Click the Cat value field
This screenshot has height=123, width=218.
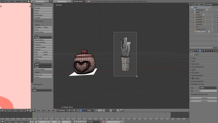(208, 91)
